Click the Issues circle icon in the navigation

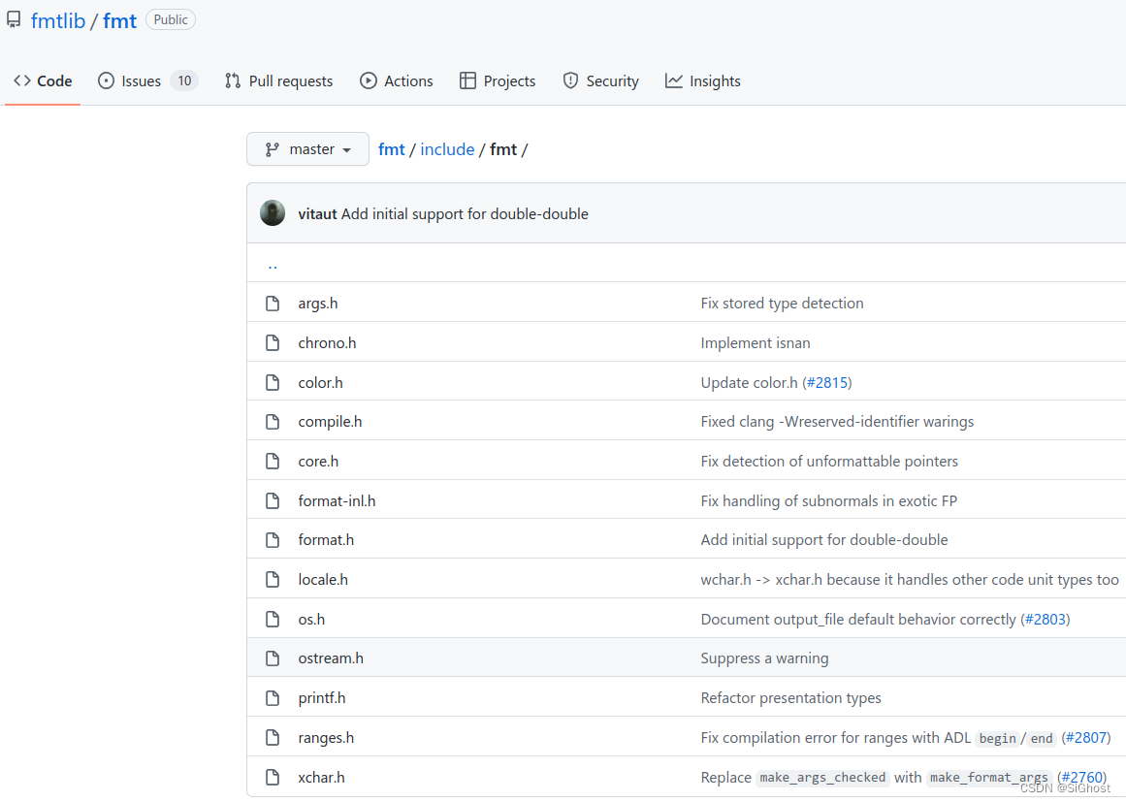[106, 80]
